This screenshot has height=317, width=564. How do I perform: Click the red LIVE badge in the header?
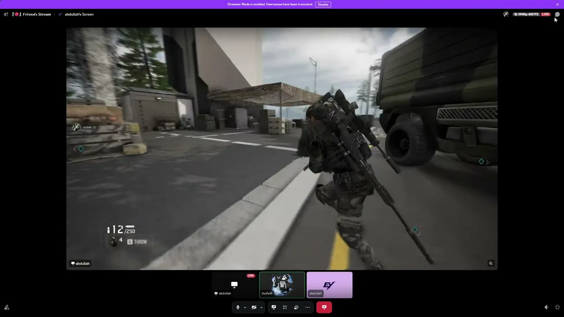click(545, 14)
